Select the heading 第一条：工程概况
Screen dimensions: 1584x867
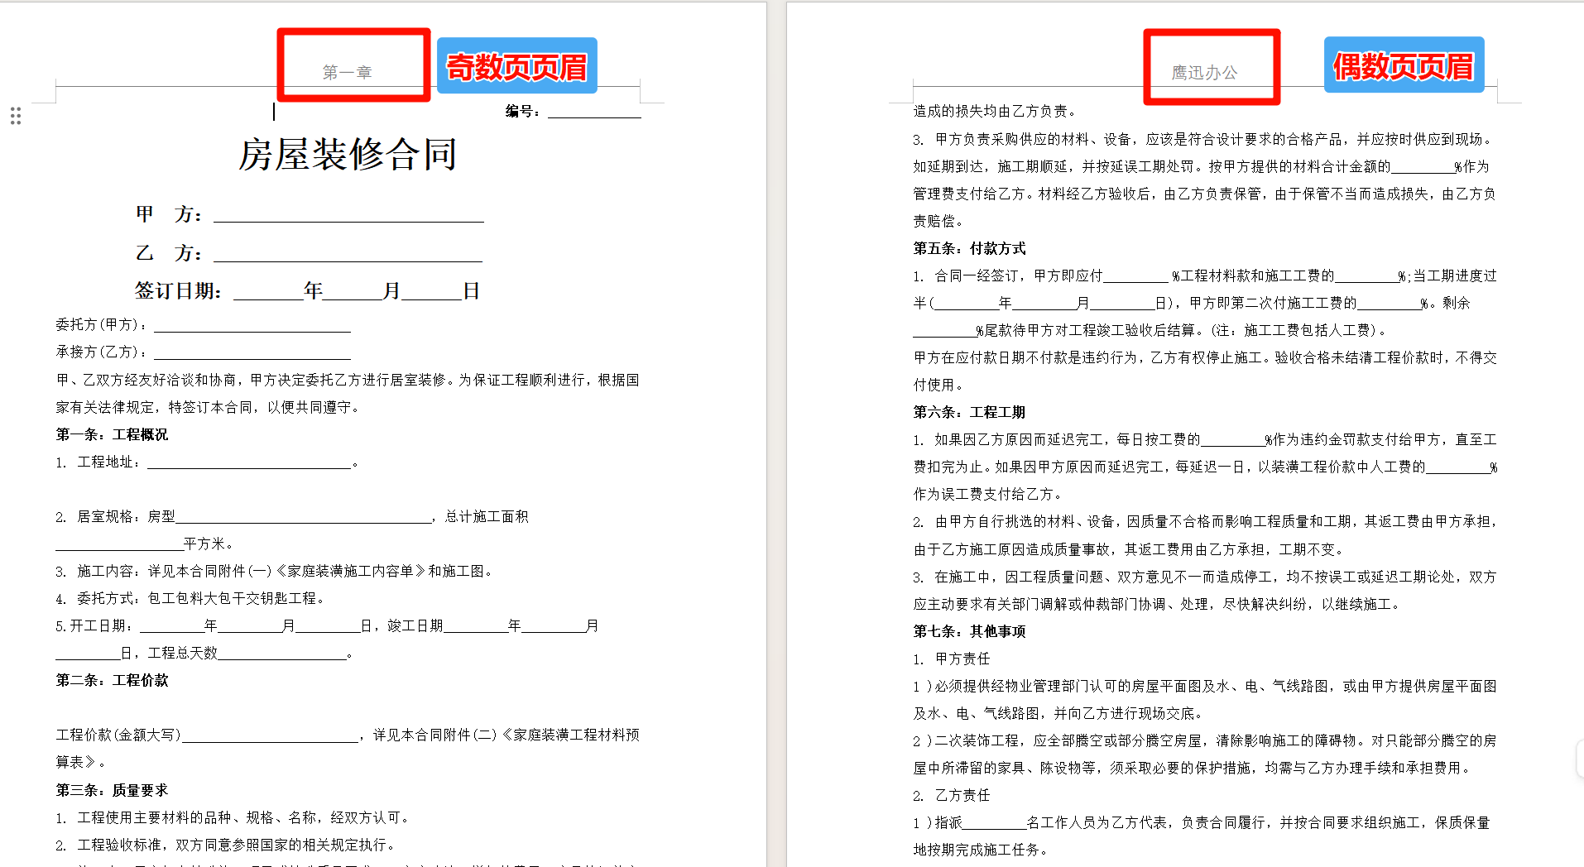pos(111,433)
